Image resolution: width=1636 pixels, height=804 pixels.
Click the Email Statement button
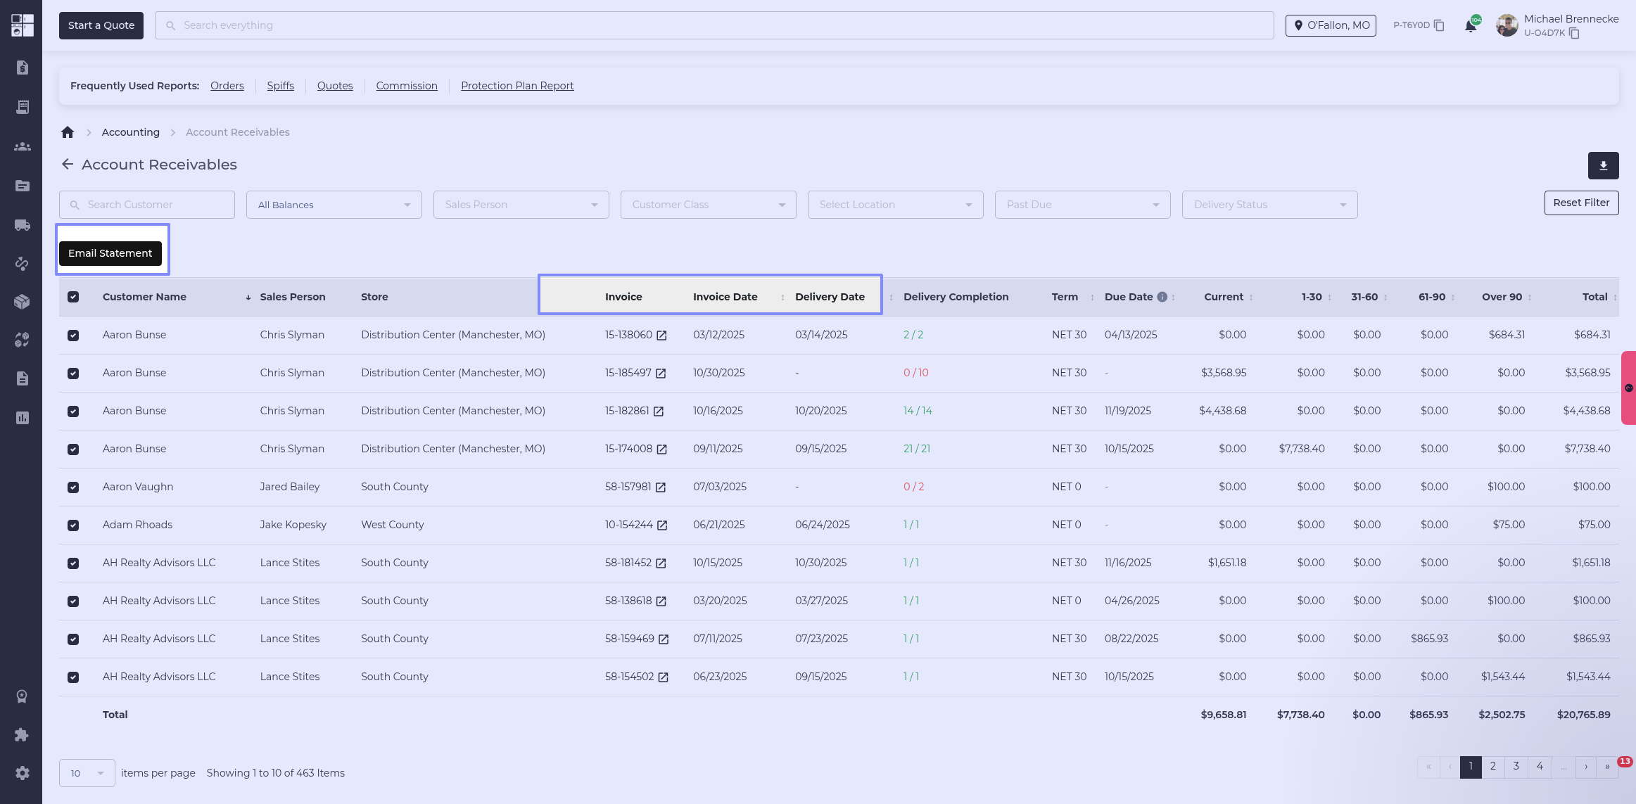point(110,253)
